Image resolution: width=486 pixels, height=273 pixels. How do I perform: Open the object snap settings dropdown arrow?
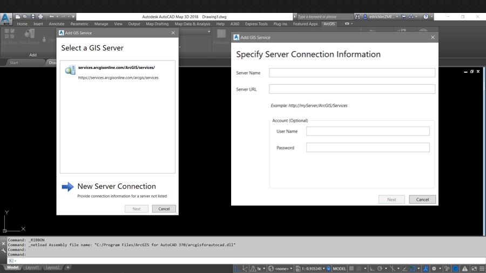[418, 269]
